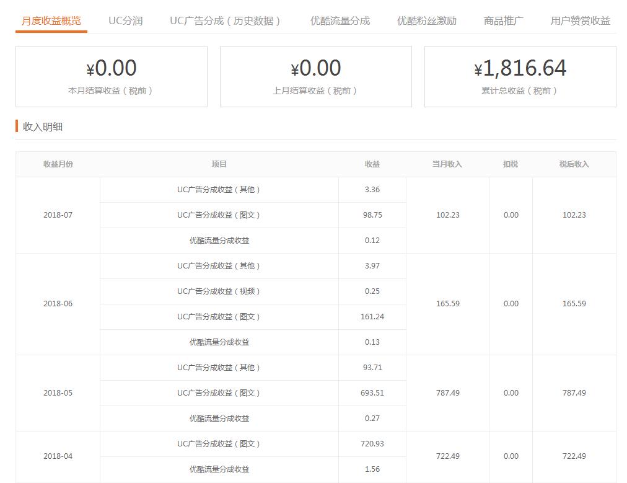Click the 2018-06 row entry
Viewport: 627px width, 483px height.
tap(58, 304)
